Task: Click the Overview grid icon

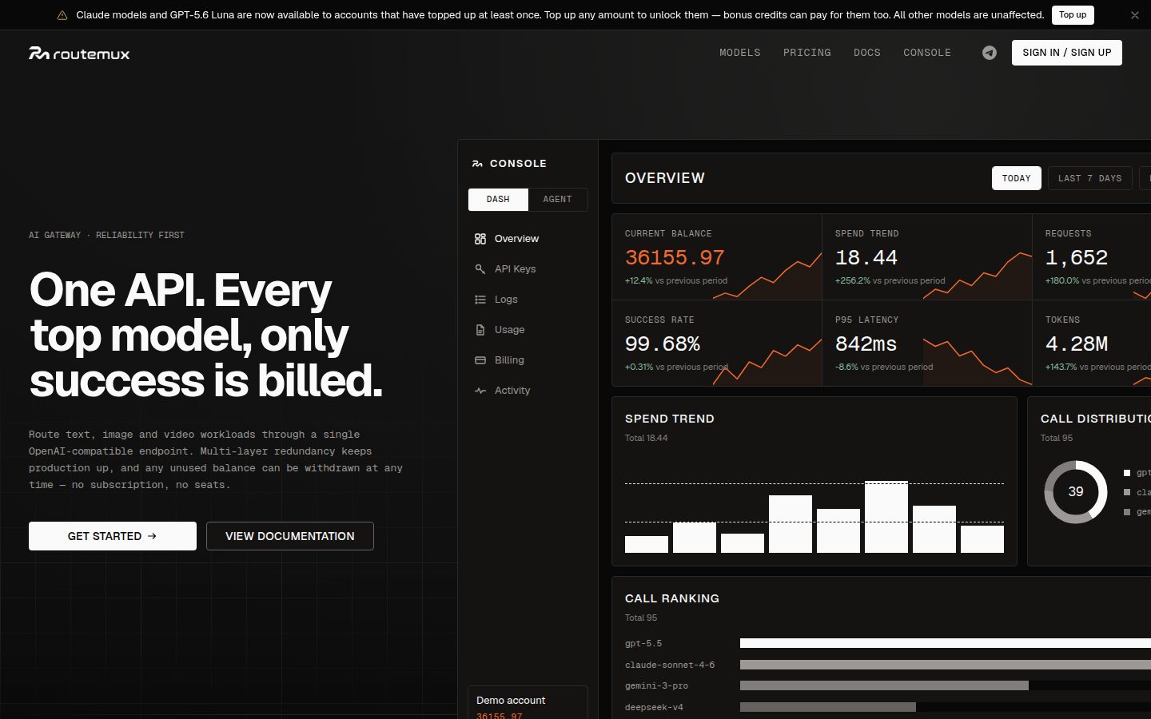Action: click(x=480, y=239)
